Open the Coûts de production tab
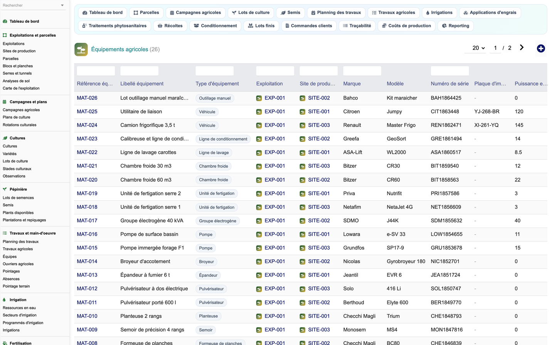557x345 pixels. click(x=406, y=26)
